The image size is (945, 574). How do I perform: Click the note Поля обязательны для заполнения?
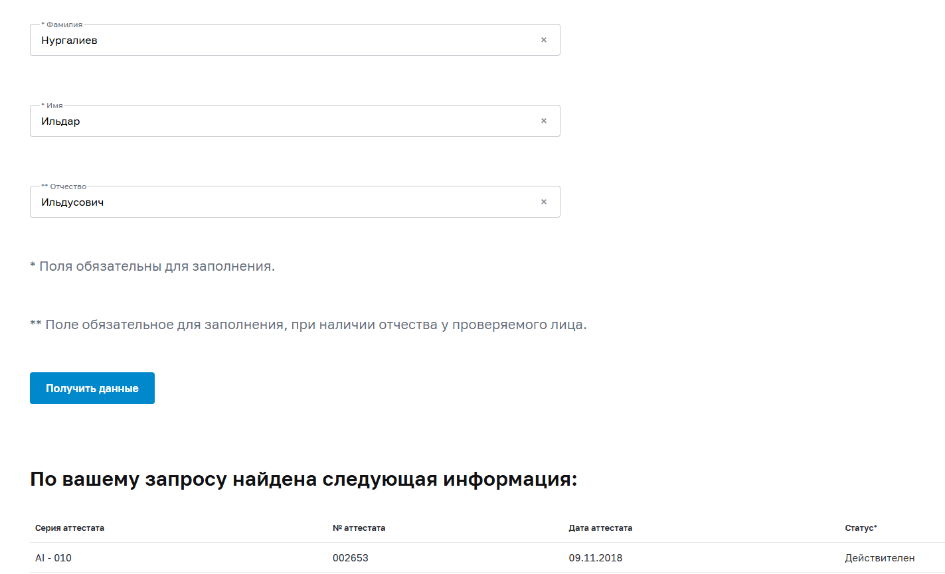coord(152,267)
